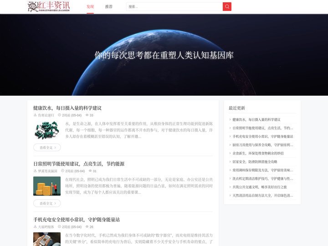Click views eye icon next to 33
This screenshot has width=328, height=246.
pos(87,115)
